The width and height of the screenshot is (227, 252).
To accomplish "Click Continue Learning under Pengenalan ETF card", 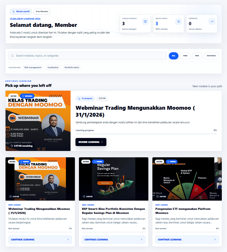I will [x=187, y=240].
